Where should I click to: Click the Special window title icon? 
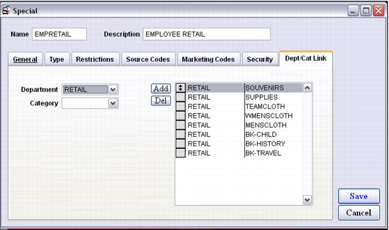[7, 10]
